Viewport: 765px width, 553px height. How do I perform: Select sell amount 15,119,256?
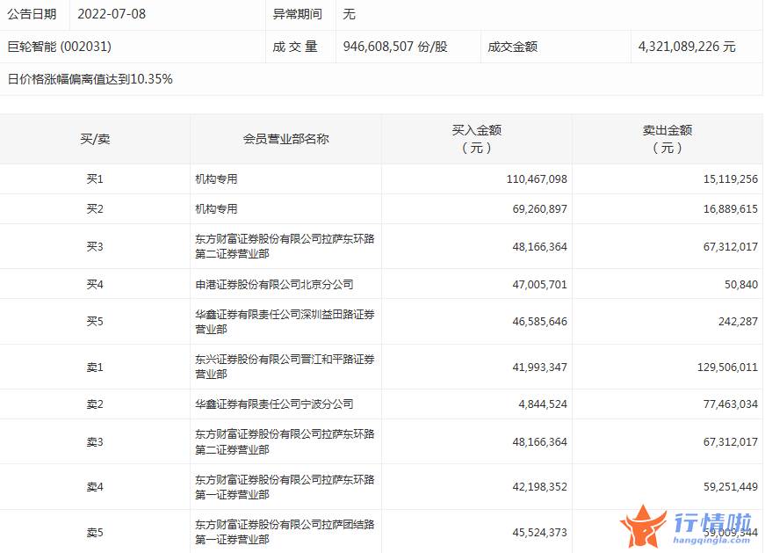click(x=731, y=179)
